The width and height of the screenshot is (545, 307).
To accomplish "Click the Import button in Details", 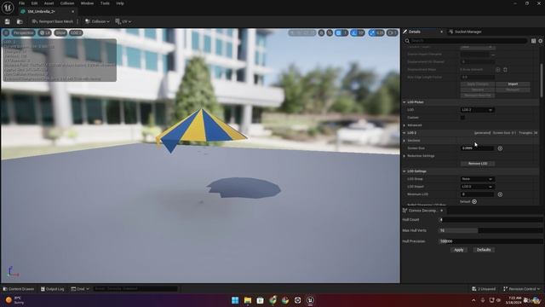I will click(x=513, y=84).
